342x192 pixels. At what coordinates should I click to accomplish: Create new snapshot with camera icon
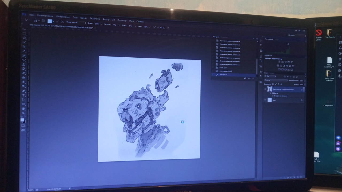[x=249, y=78]
